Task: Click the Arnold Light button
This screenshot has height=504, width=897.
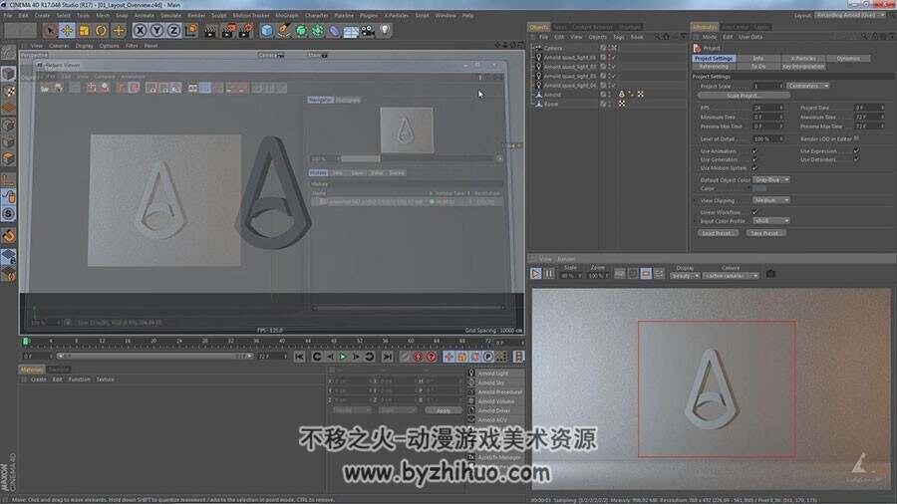Action: coord(495,374)
